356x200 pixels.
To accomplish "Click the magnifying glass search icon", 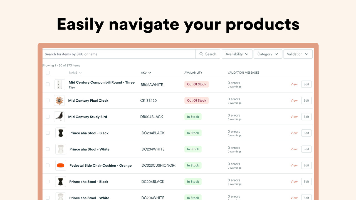I will [201, 54].
